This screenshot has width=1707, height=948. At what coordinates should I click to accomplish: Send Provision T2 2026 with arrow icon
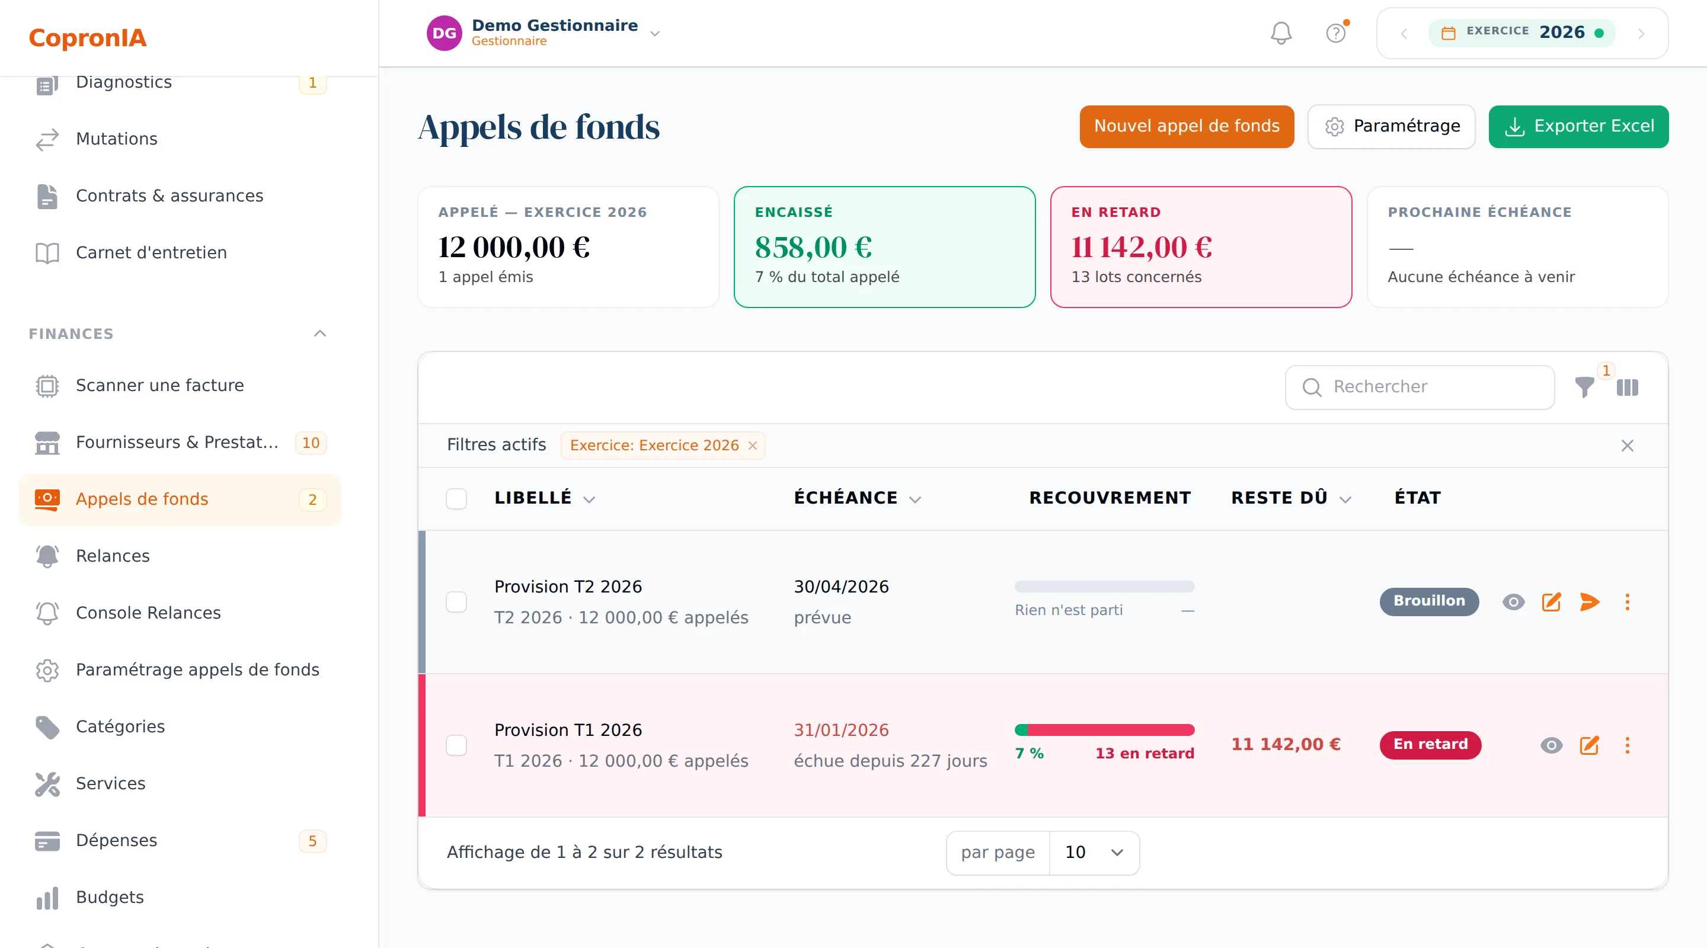tap(1590, 601)
